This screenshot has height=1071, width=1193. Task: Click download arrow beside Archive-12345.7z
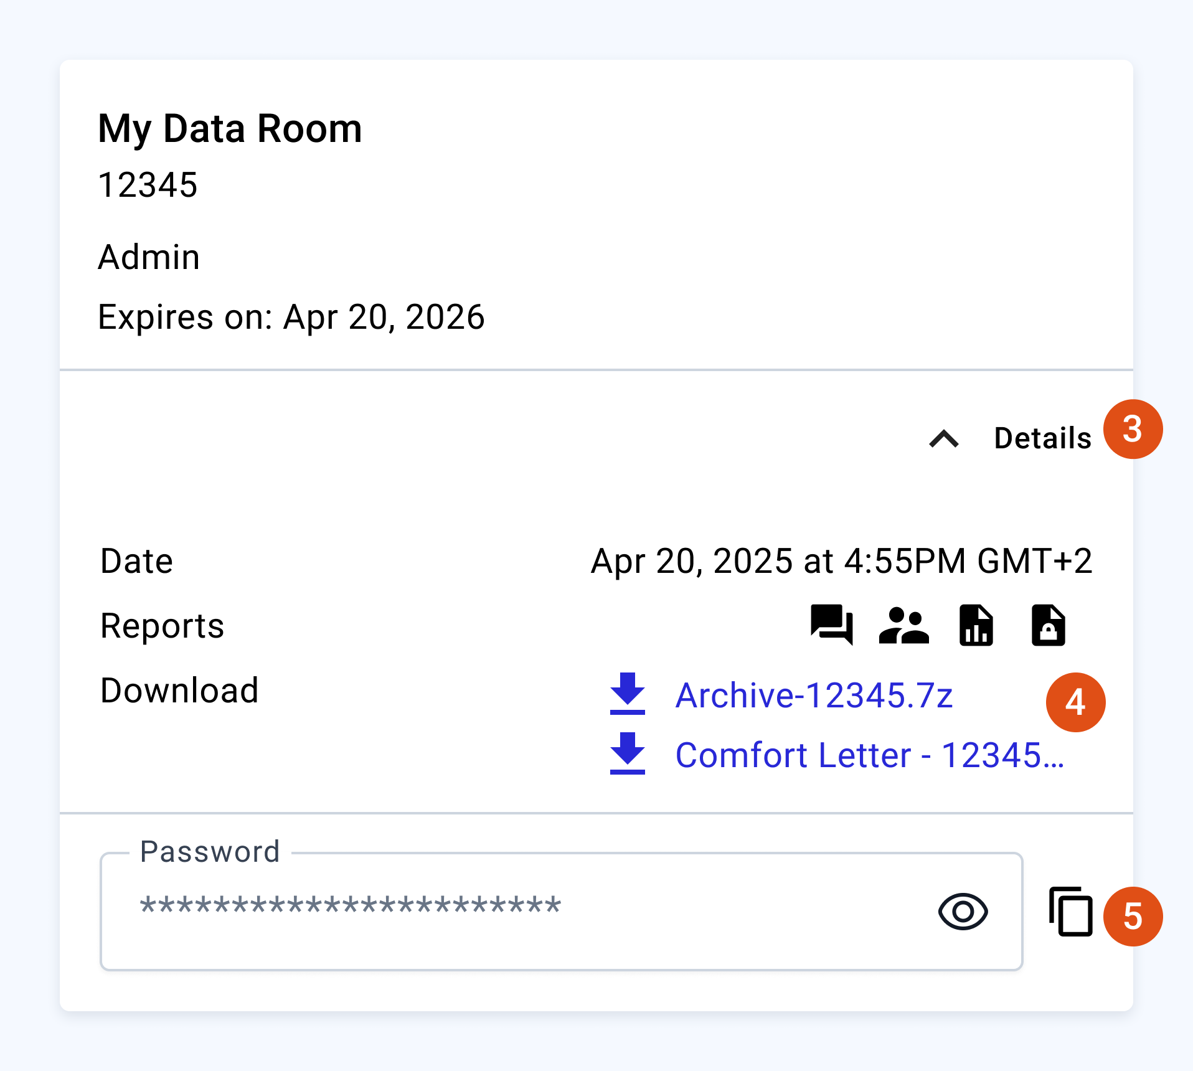627,694
